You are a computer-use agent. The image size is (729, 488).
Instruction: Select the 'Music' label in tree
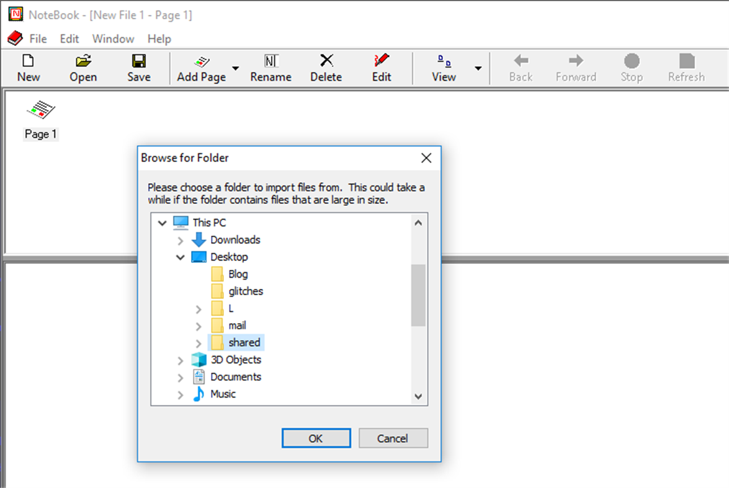click(223, 394)
